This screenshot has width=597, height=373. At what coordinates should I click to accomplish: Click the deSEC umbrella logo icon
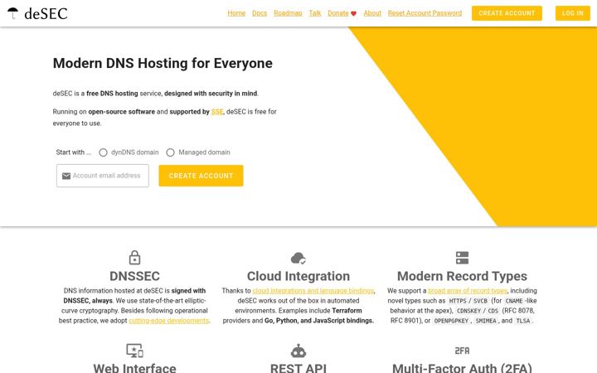pyautogui.click(x=12, y=13)
